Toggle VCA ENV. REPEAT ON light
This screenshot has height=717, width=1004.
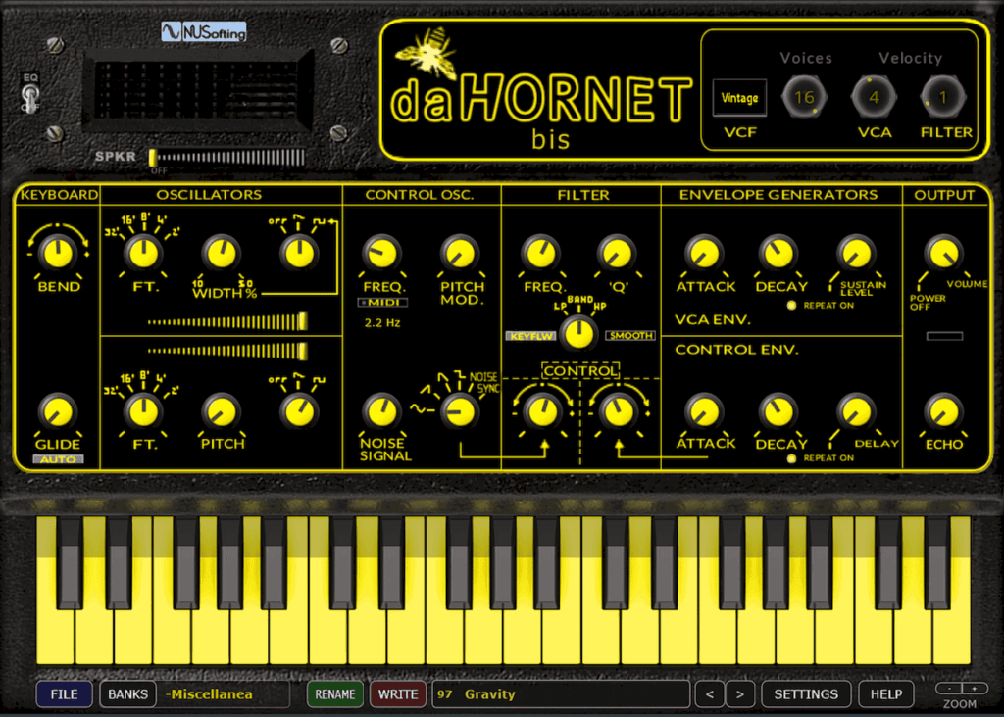pos(791,305)
